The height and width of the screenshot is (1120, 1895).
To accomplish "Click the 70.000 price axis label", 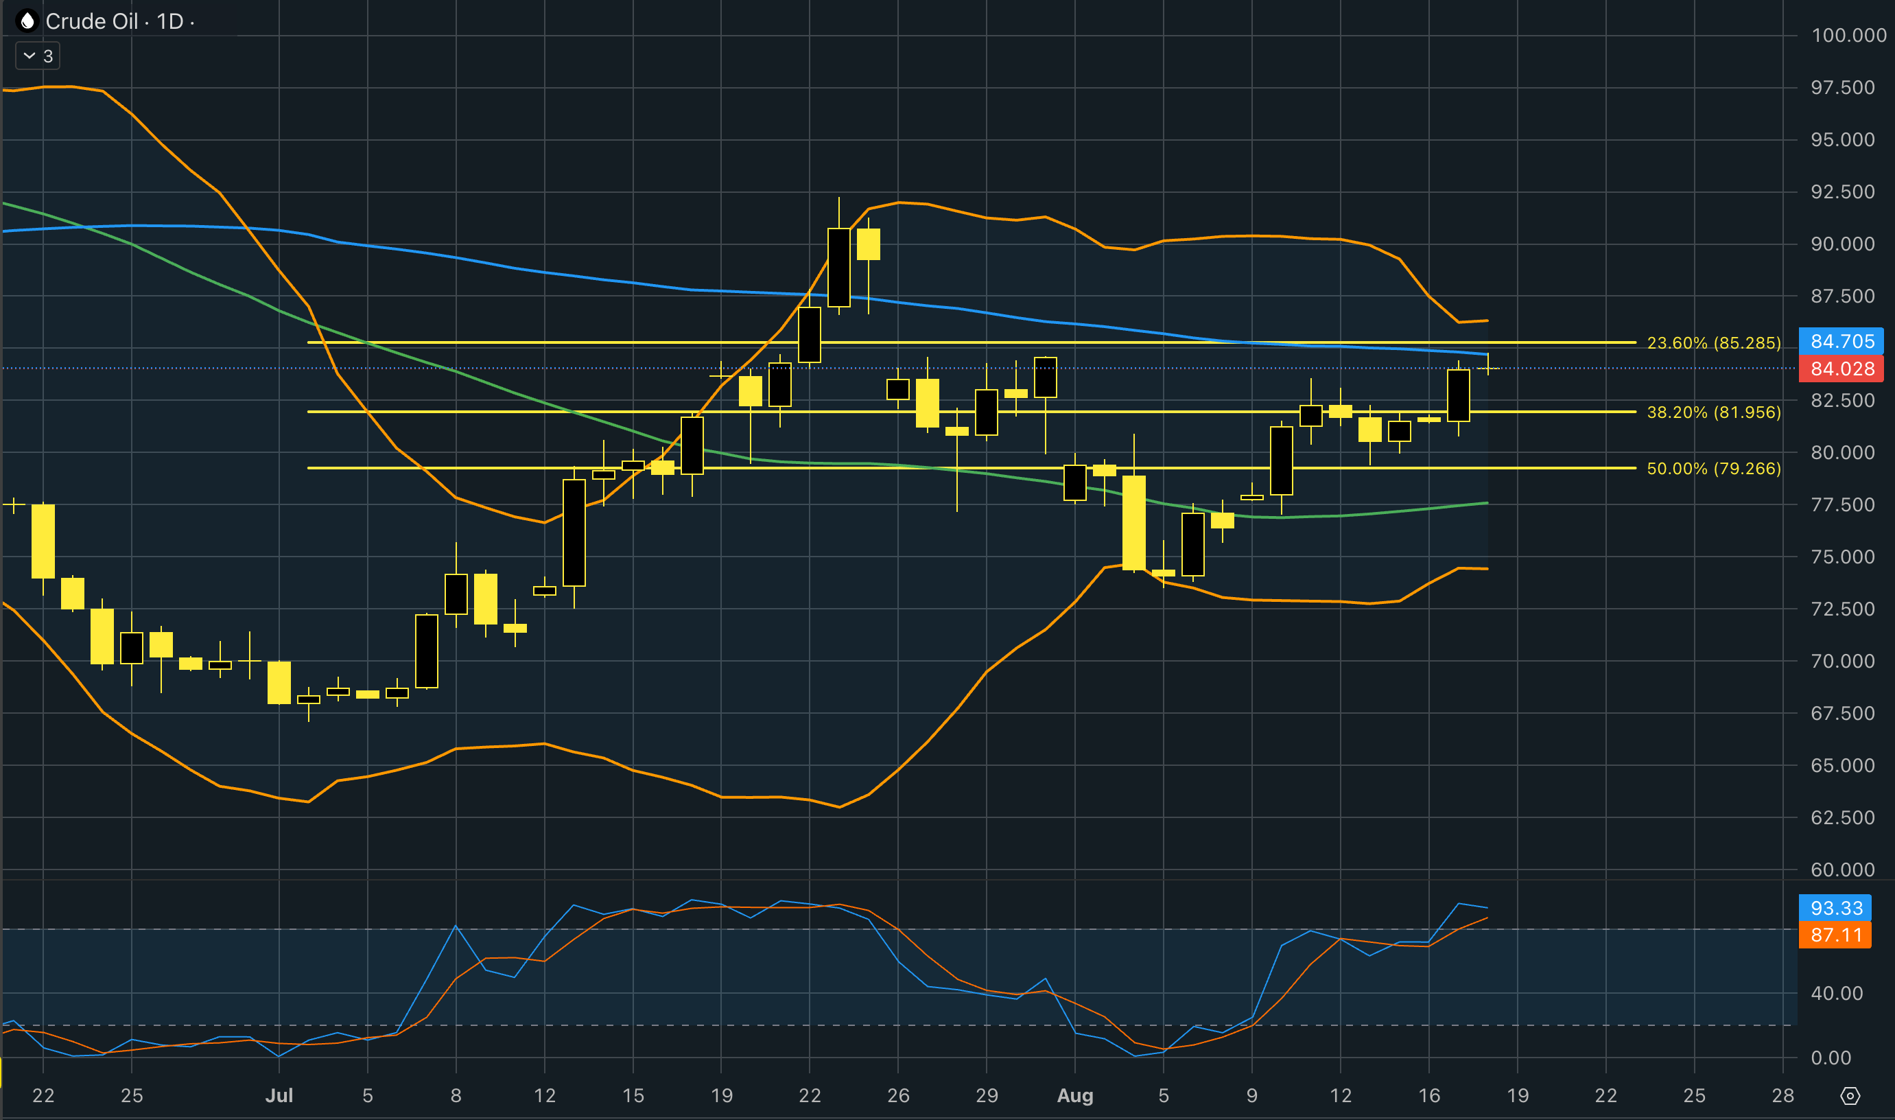I will 1843,661.
